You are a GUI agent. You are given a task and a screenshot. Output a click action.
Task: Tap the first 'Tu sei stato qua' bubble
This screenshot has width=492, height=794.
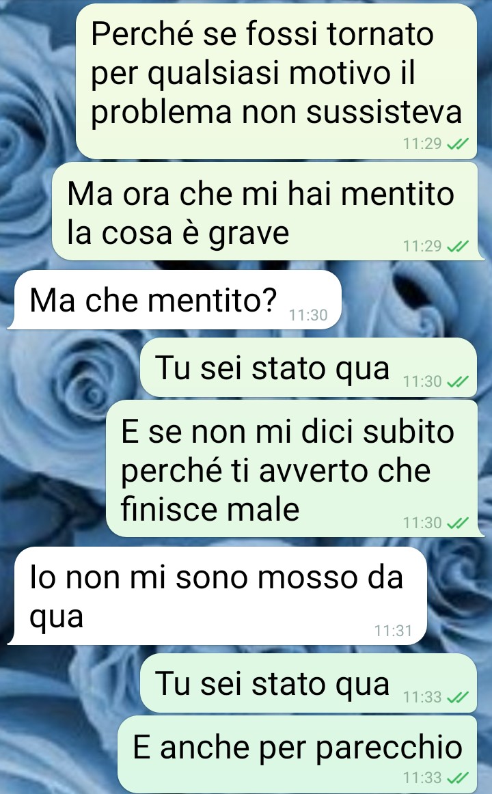coord(309,368)
